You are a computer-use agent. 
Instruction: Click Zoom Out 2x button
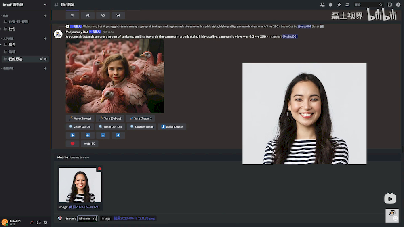80,127
